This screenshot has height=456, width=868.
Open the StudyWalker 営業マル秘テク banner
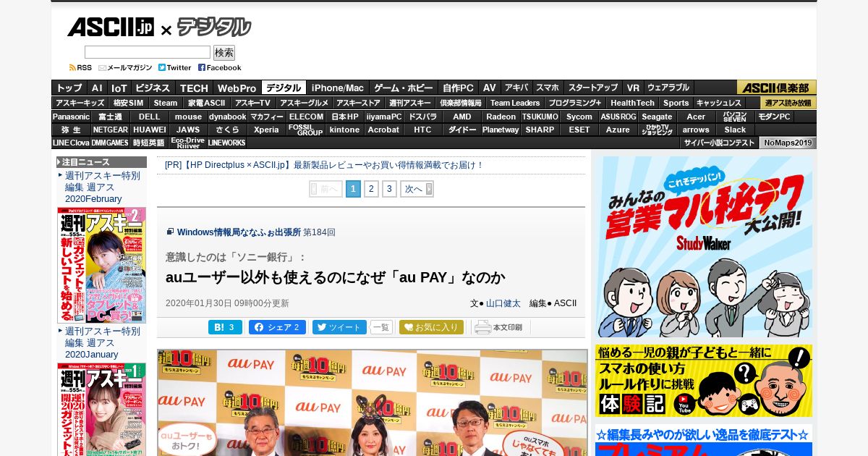click(704, 246)
